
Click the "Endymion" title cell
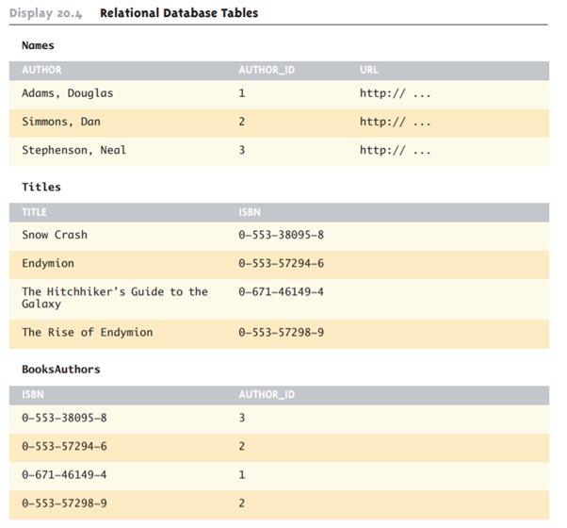click(x=48, y=263)
